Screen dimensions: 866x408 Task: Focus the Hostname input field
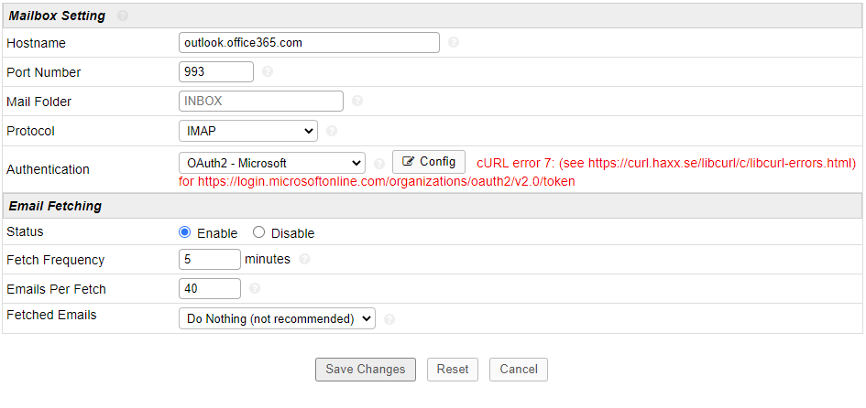[310, 42]
